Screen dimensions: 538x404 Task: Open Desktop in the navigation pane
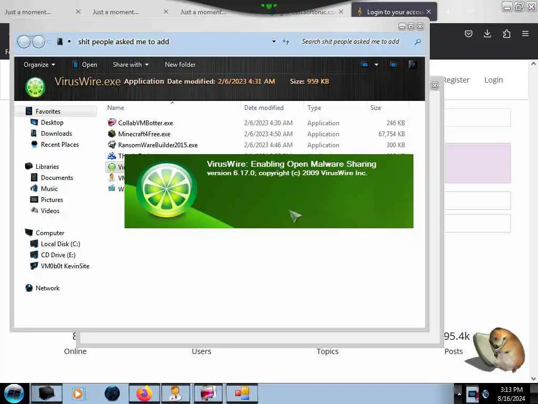coord(52,122)
